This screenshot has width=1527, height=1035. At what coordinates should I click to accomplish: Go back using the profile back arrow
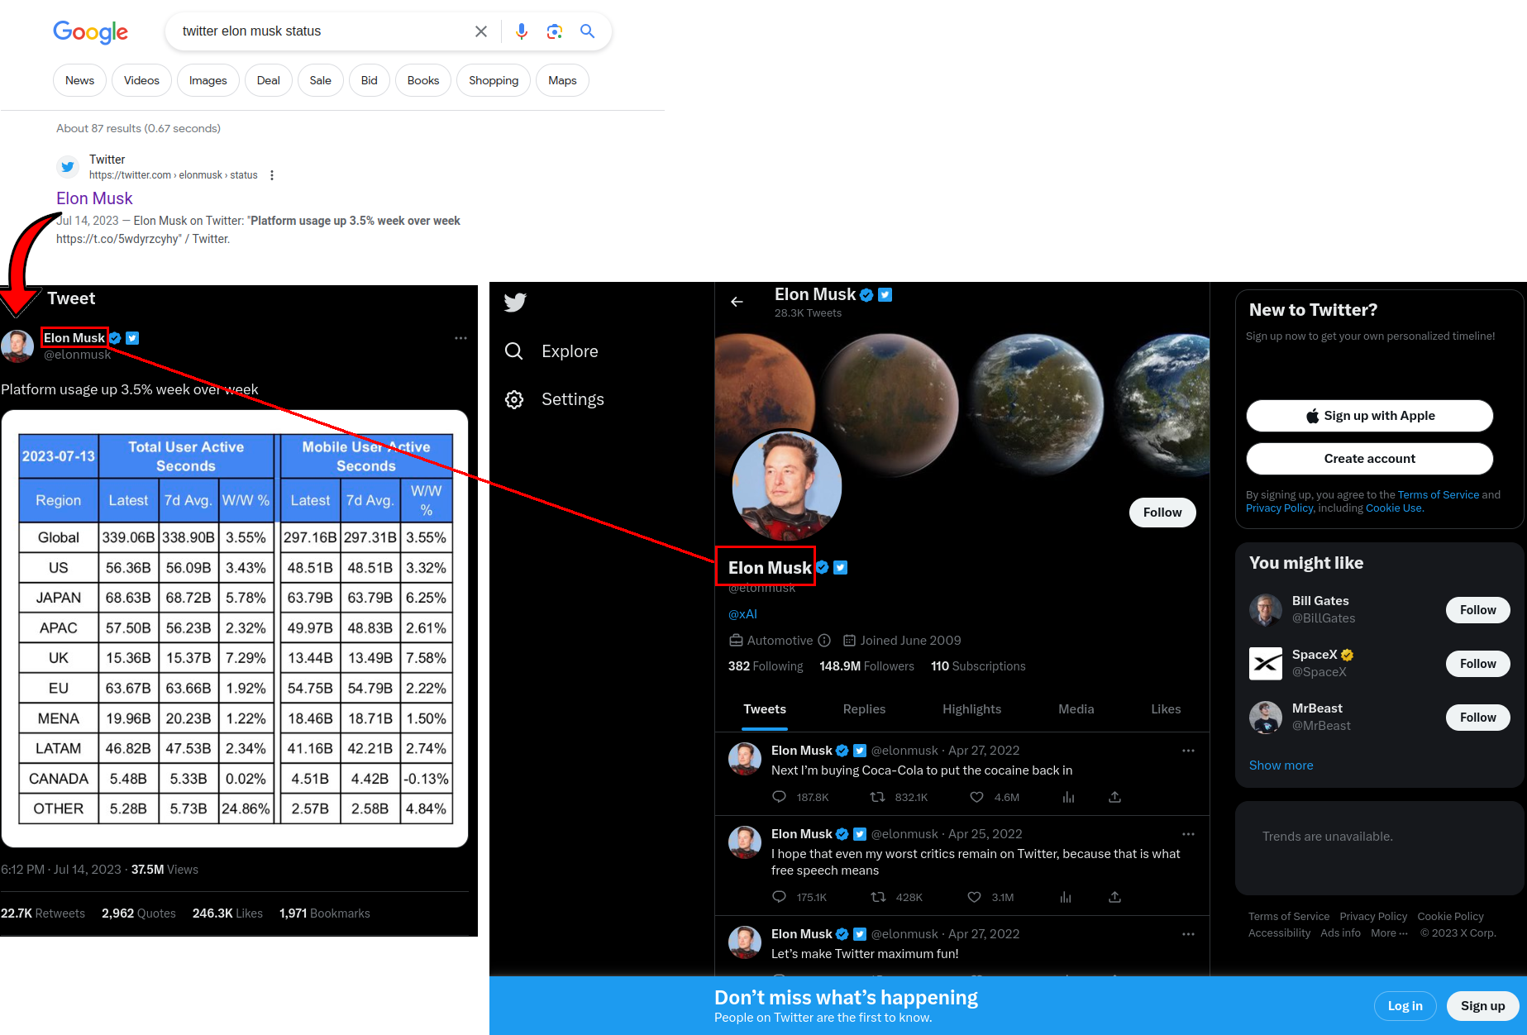click(737, 302)
